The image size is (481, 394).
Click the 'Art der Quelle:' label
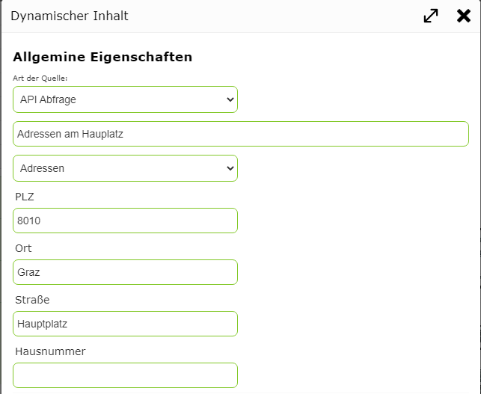coord(40,79)
